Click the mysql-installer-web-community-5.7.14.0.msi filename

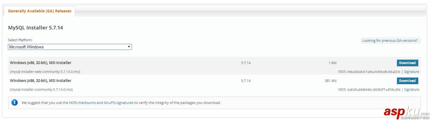pos(45,72)
